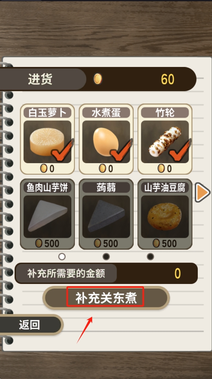Select the 山芋油豆腐 fried tofu image
Viewport: 212px width, 379px height.
(165, 217)
